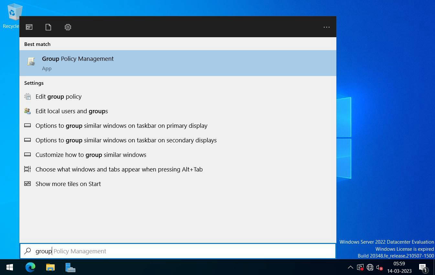Open Customize how to group similar windows

tap(178, 155)
